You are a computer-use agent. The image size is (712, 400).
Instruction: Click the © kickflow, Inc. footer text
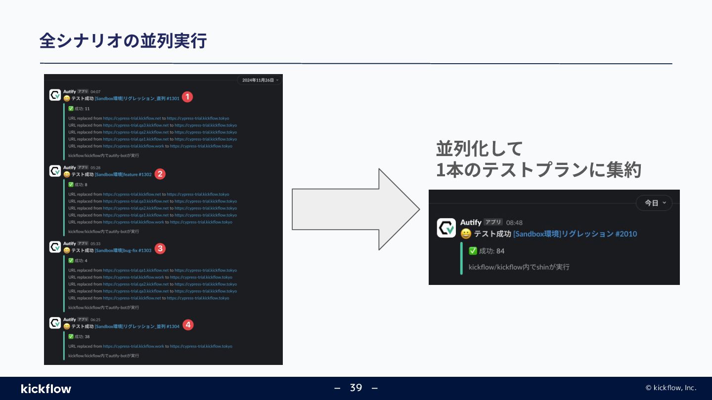click(671, 388)
